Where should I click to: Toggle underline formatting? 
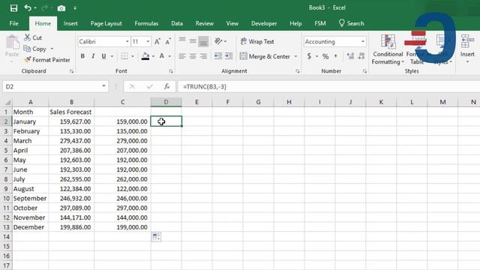point(103,56)
